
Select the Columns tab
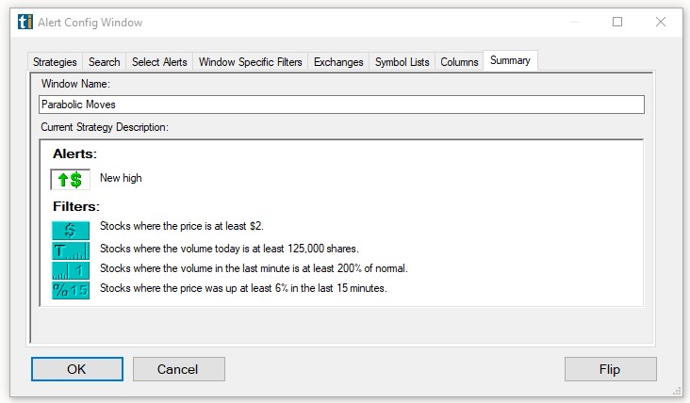[459, 62]
